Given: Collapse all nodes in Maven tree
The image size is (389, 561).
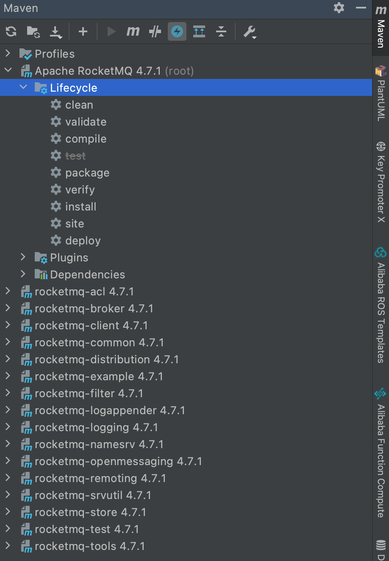Looking at the screenshot, I should point(221,31).
